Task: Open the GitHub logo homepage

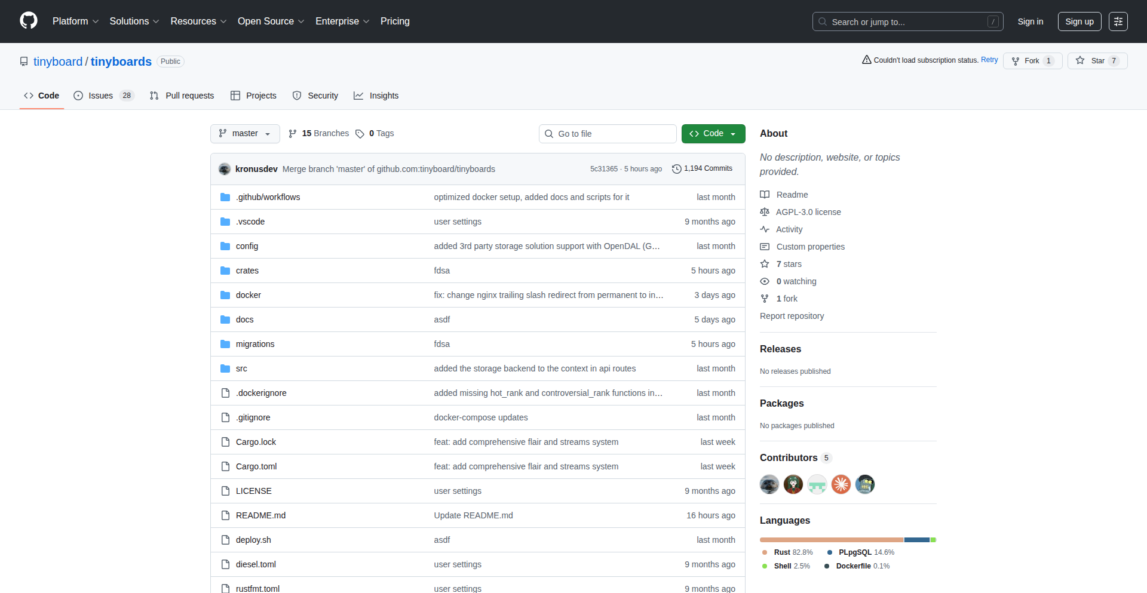Action: tap(29, 21)
